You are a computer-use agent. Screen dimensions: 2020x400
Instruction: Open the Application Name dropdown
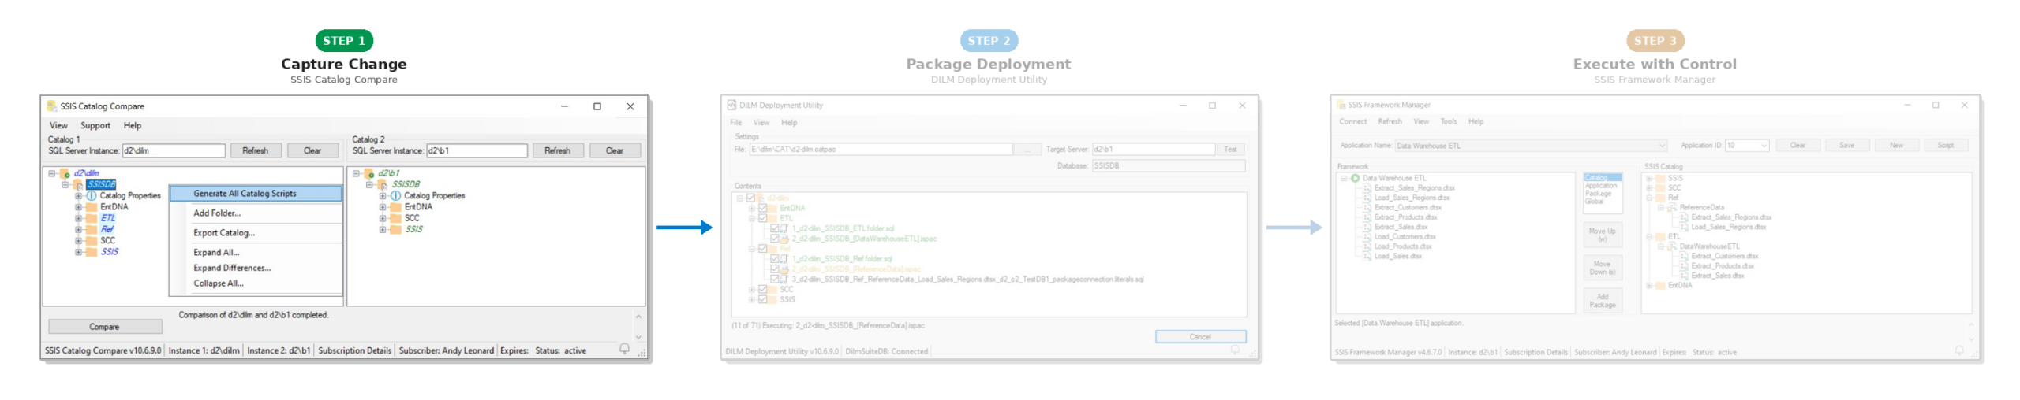coord(1661,146)
